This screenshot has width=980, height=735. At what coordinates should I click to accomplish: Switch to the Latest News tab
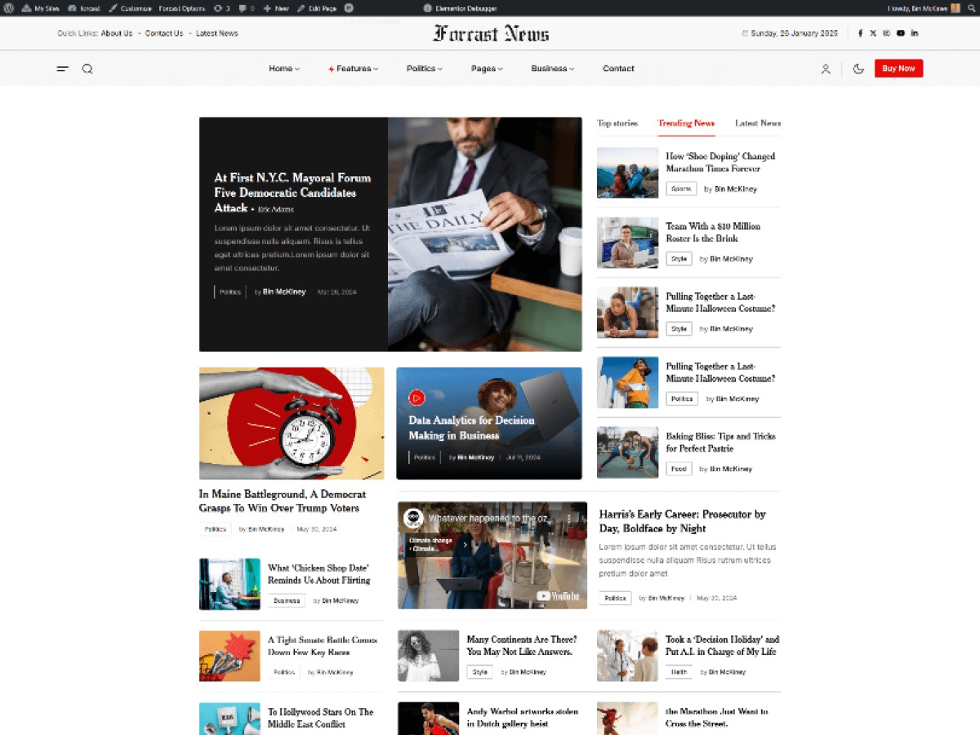[758, 123]
